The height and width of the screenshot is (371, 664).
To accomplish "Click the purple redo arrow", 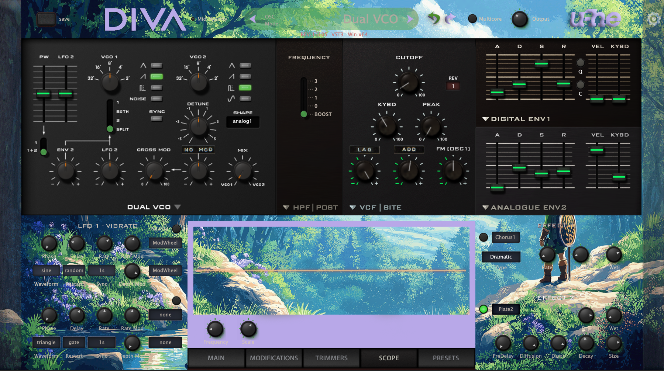I will [450, 18].
